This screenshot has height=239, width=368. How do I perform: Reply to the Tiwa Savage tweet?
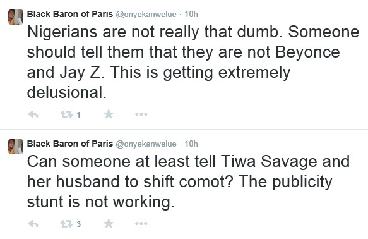33,223
